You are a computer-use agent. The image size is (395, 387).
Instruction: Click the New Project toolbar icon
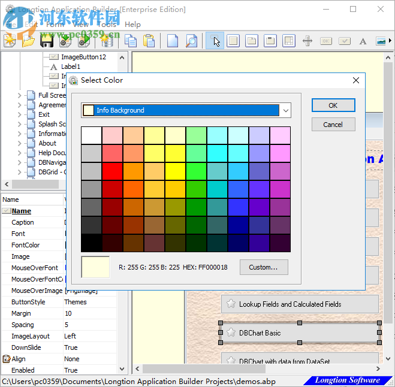[10, 41]
